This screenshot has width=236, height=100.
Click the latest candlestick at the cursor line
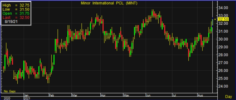click(213, 22)
